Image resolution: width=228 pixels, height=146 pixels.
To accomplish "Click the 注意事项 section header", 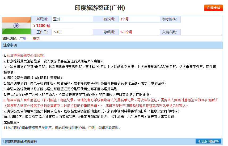I will click(x=112, y=45).
